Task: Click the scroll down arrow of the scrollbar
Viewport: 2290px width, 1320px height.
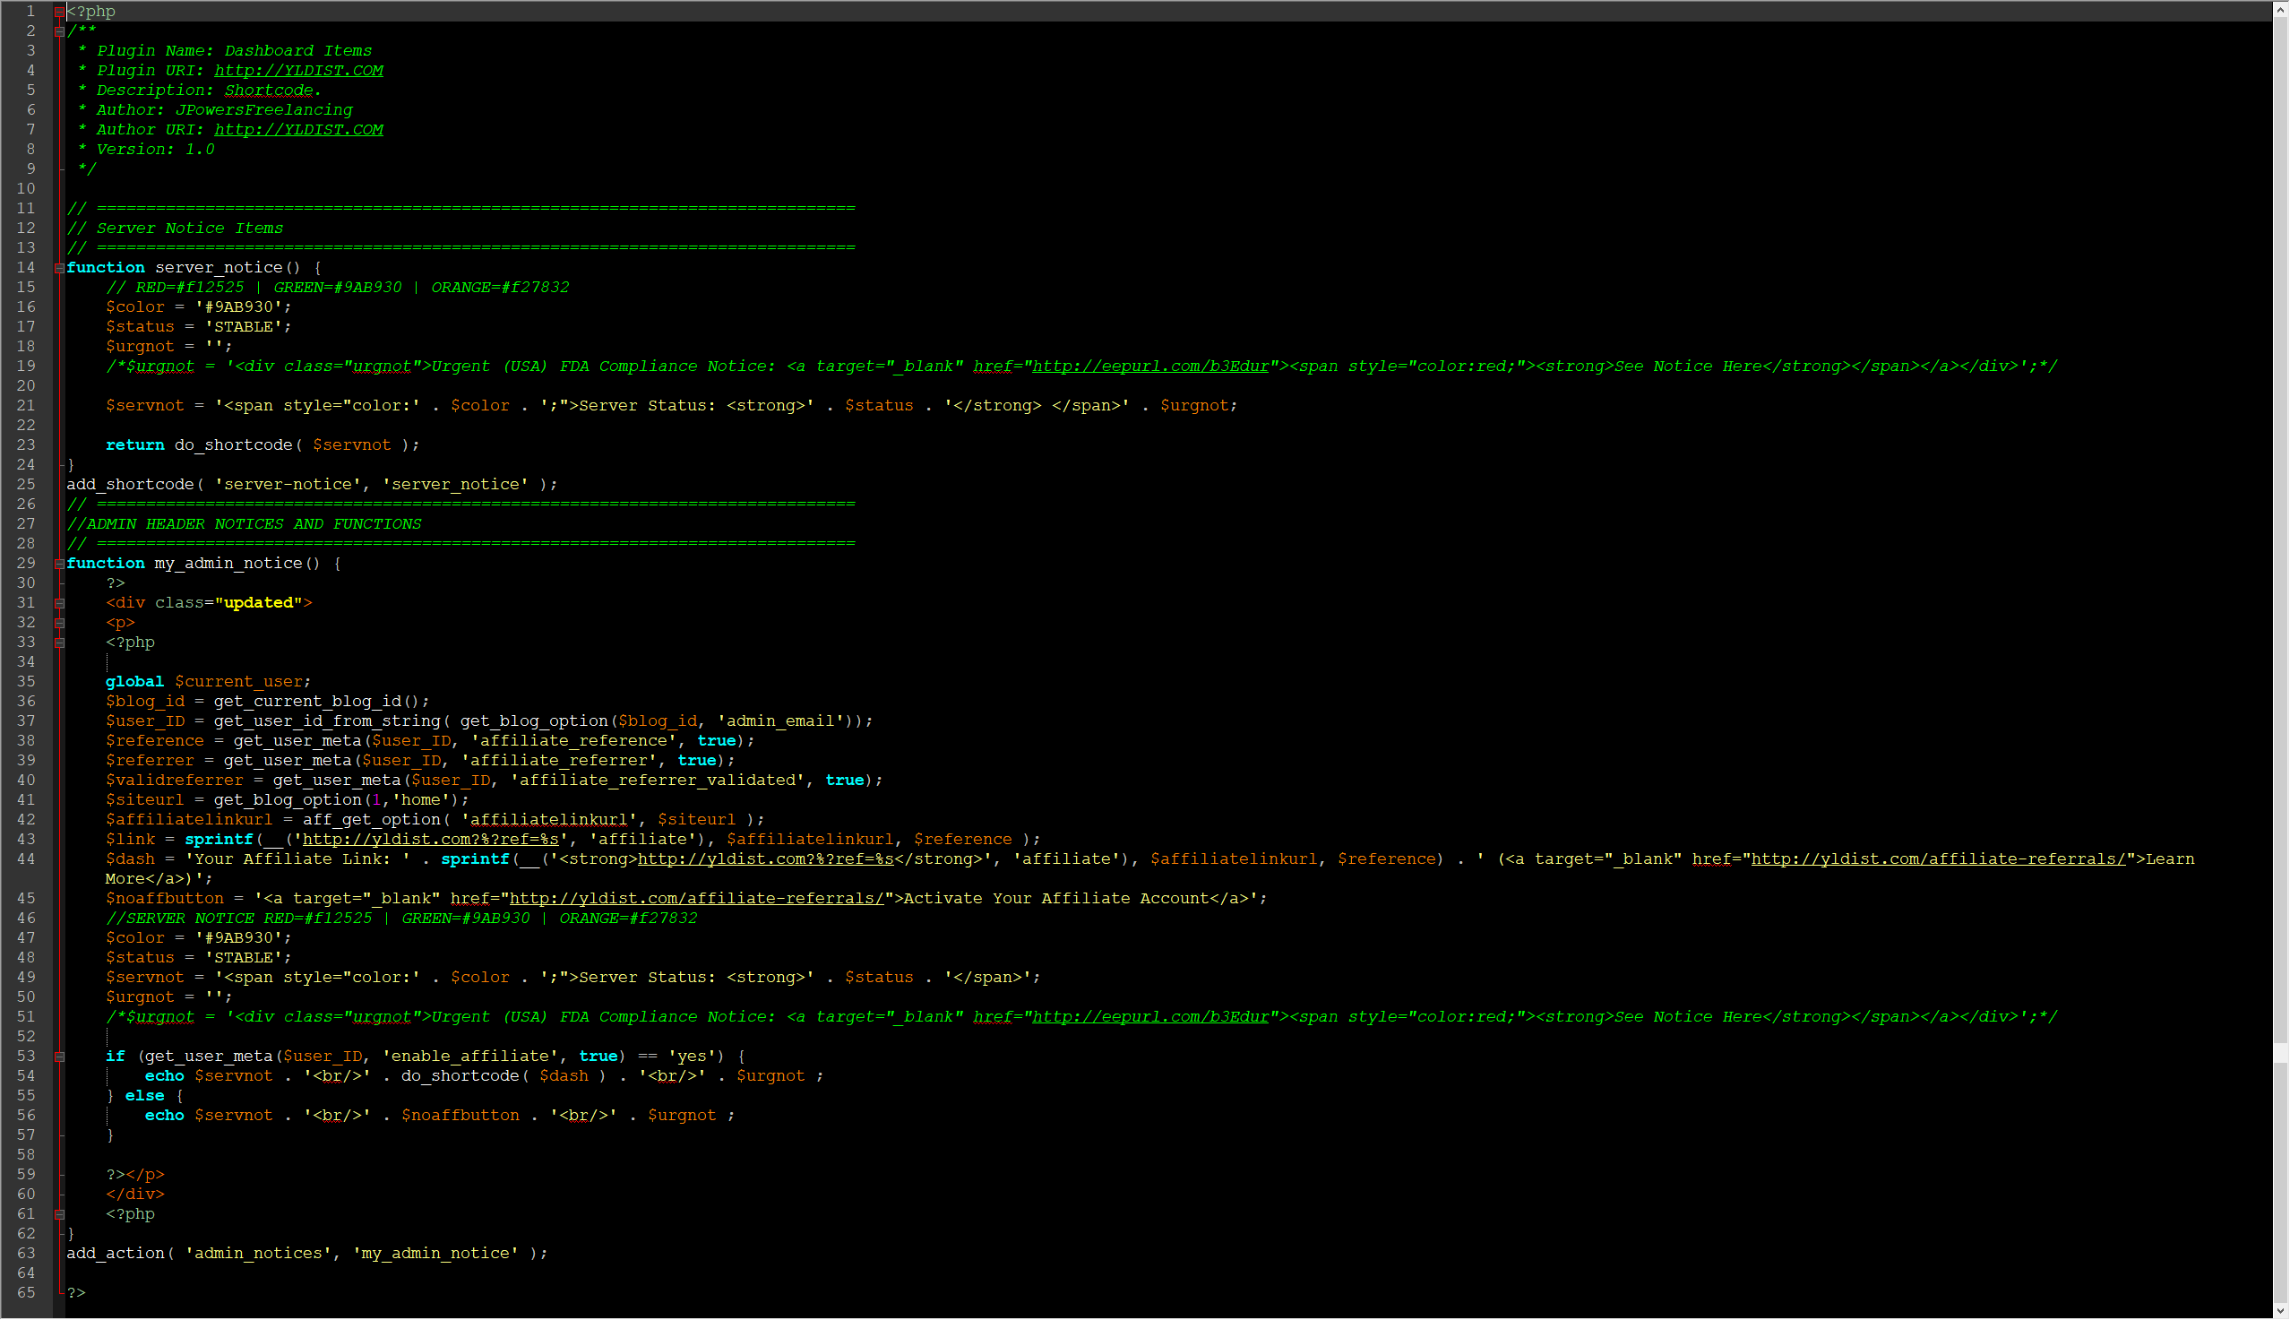Action: [2281, 1311]
